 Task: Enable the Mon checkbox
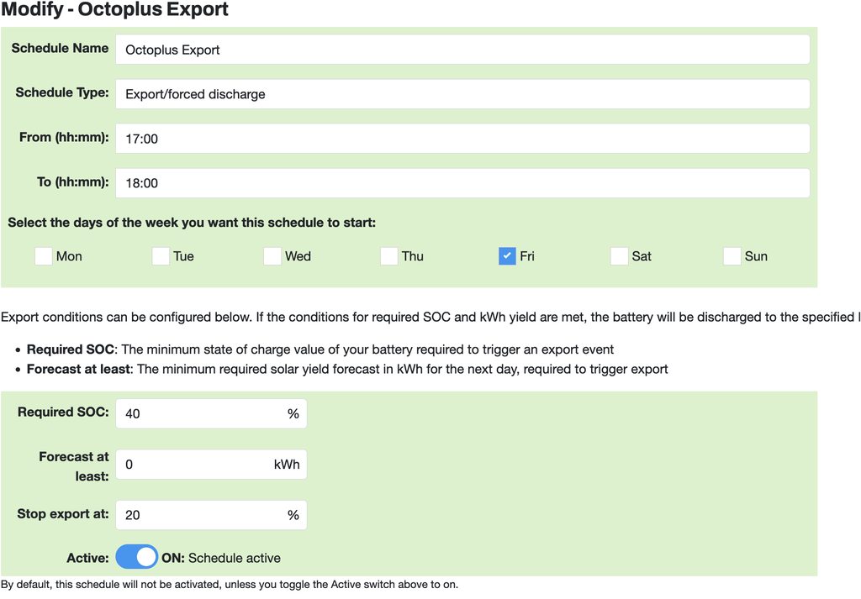[44, 256]
